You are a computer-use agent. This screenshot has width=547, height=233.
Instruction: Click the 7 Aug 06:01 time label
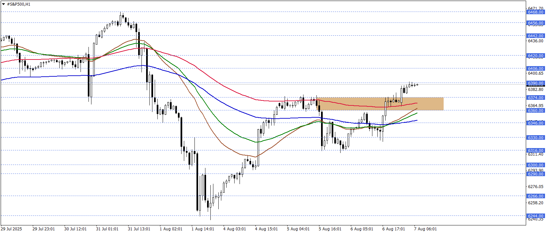coord(425,229)
